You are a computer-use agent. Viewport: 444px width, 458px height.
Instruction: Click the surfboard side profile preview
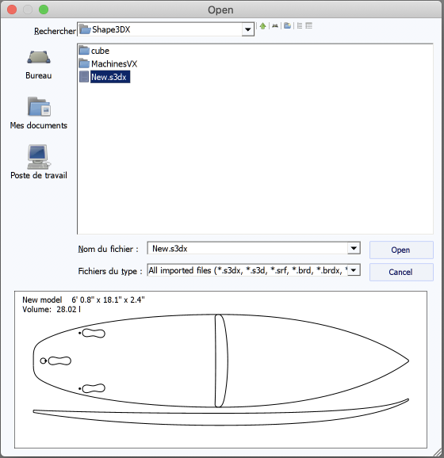pos(220,412)
